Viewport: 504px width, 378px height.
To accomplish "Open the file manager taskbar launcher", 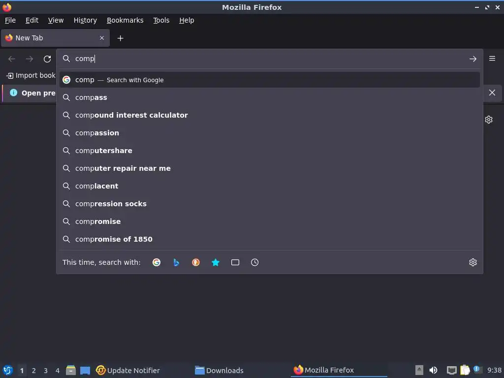I will tap(71, 370).
